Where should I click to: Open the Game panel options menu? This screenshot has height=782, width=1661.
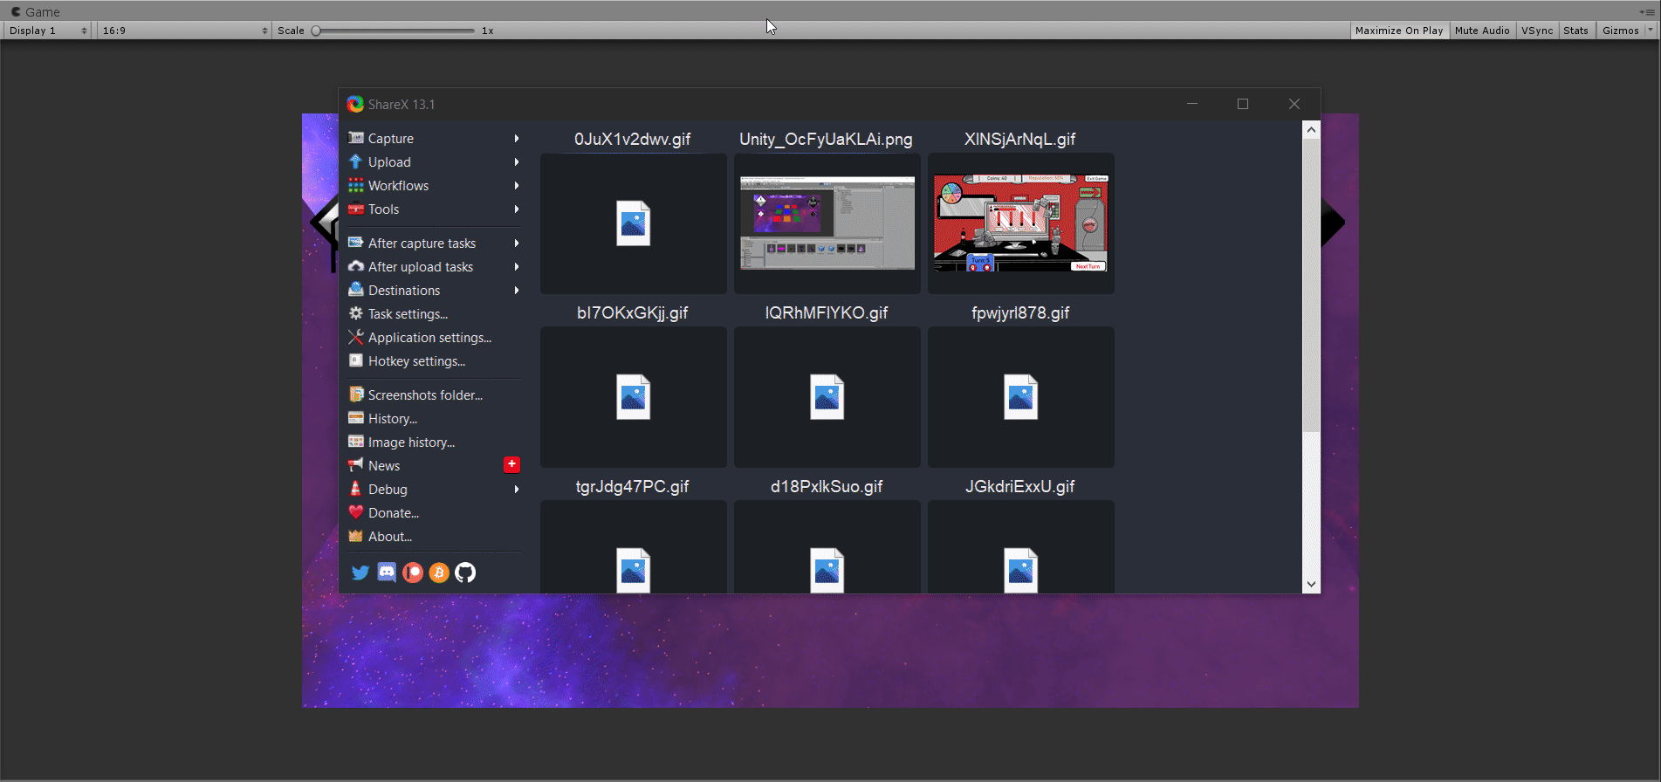pos(1648,11)
